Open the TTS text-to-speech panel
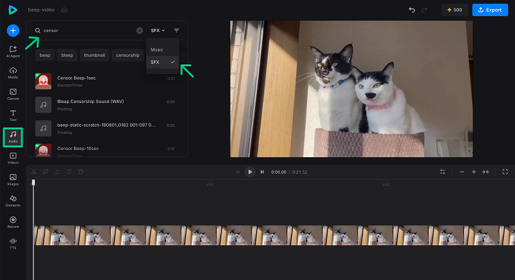515x280 pixels. click(x=13, y=243)
